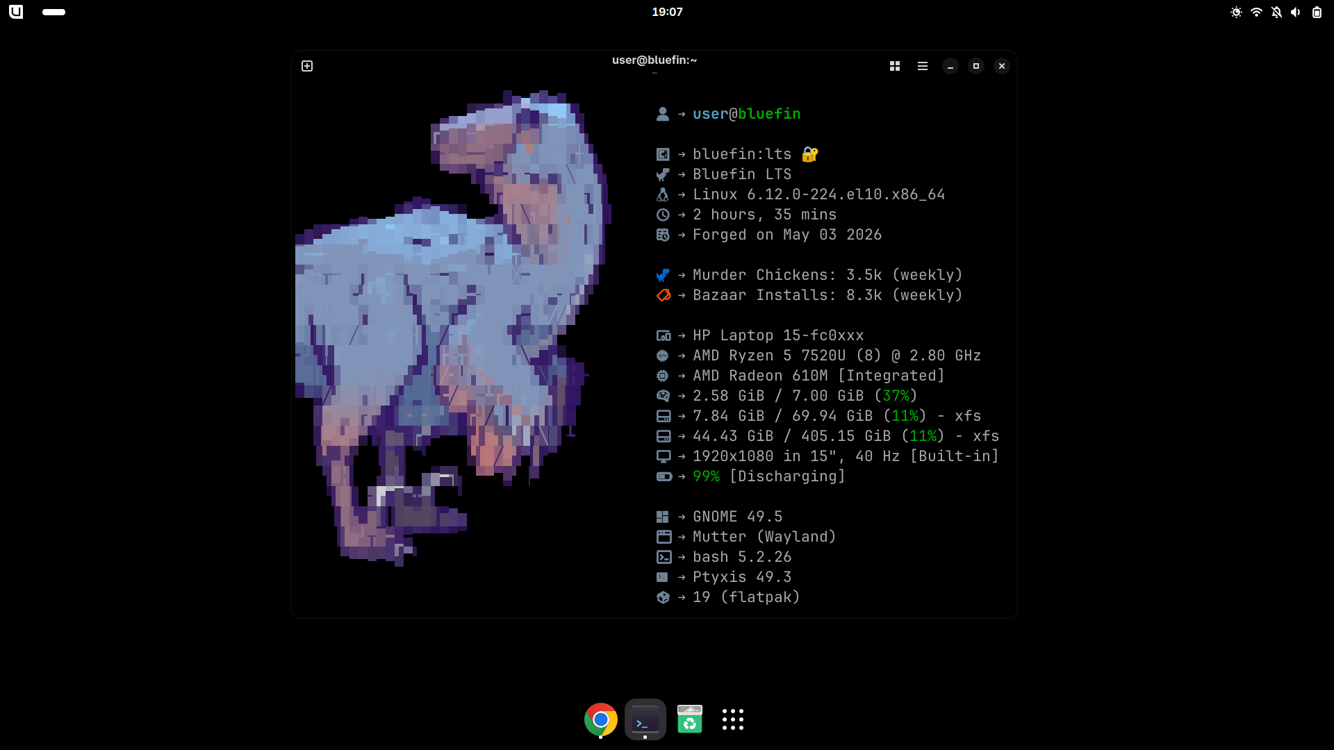
Task: Click the muted notifications bell icon
Action: click(x=1276, y=12)
